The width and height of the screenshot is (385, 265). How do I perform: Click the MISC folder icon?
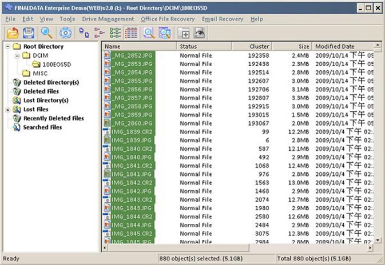26,73
